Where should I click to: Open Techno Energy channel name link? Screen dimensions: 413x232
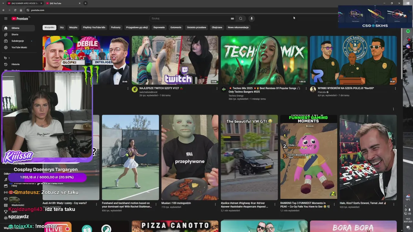[x=236, y=96]
